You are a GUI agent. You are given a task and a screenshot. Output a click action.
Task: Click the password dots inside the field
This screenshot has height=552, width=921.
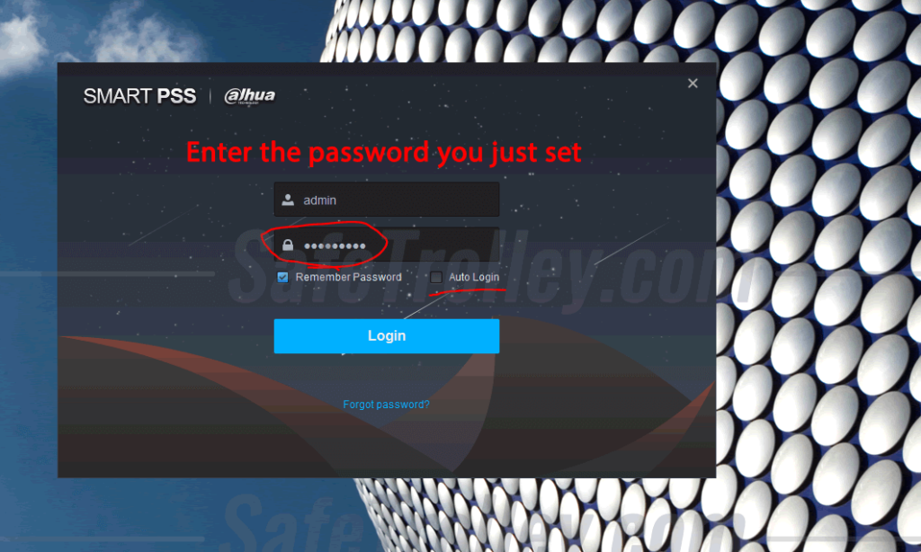335,246
